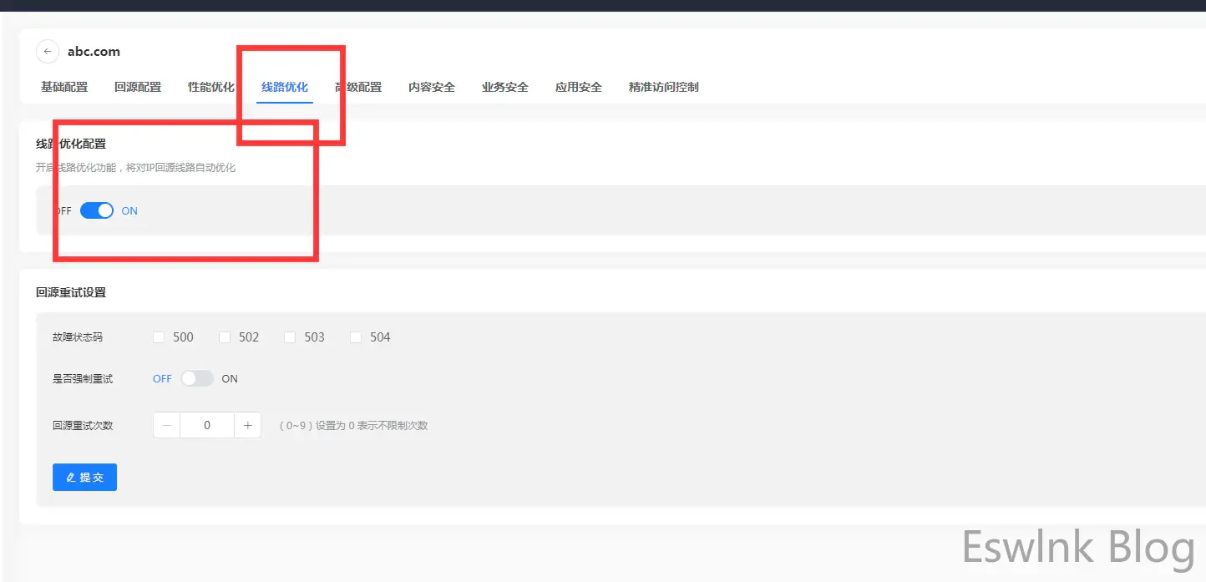Enable the 502 status code checkbox
Viewport: 1206px width, 582px height.
click(225, 337)
